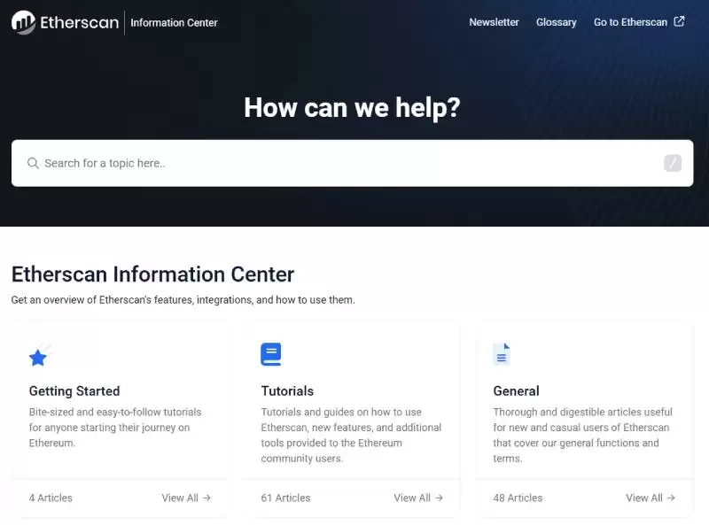This screenshot has width=709, height=525.
Task: Click the arrow next to Getting Started View All
Action: click(206, 498)
